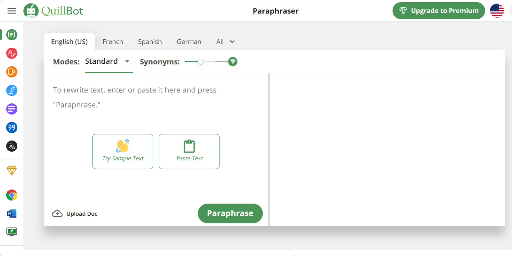
Task: Click the QuillBot logo
Action: tap(53, 11)
